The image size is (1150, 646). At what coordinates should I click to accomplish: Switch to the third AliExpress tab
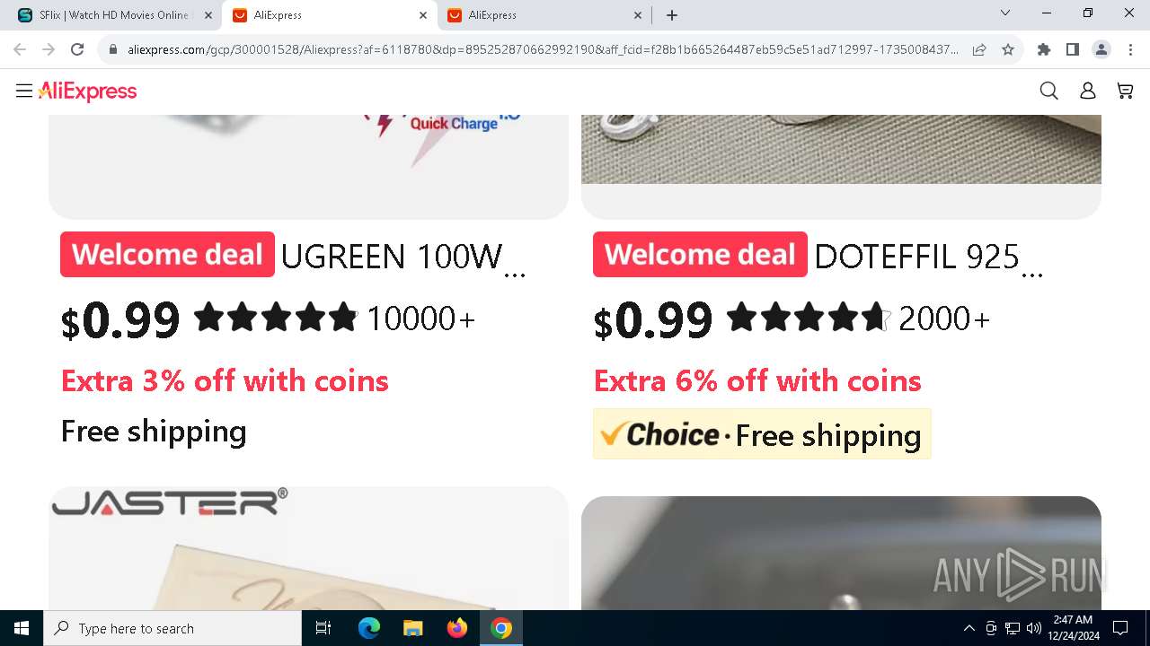(x=544, y=15)
